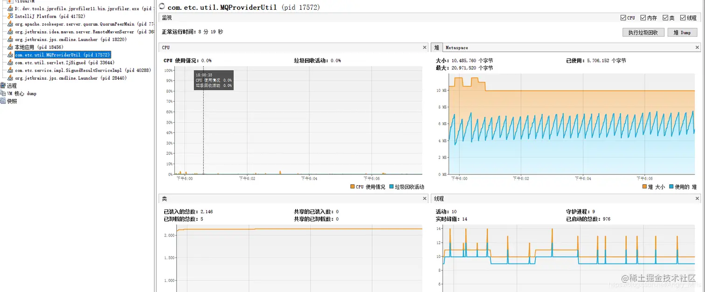Click the 远程 remote hosts icon
Viewport: 705px width, 292px height.
click(x=3, y=85)
